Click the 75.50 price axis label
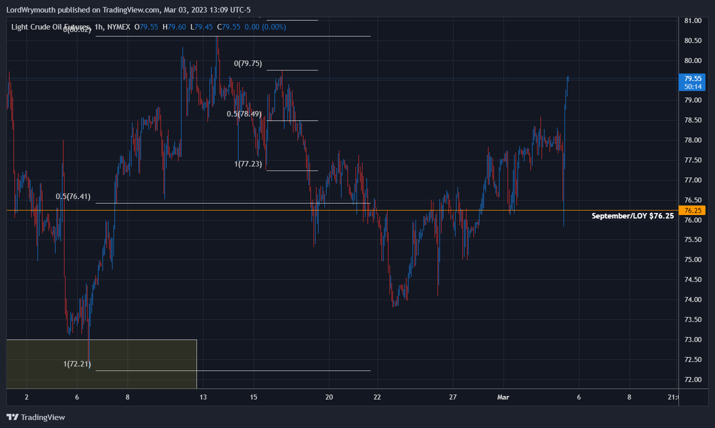Image resolution: width=715 pixels, height=428 pixels. (693, 239)
